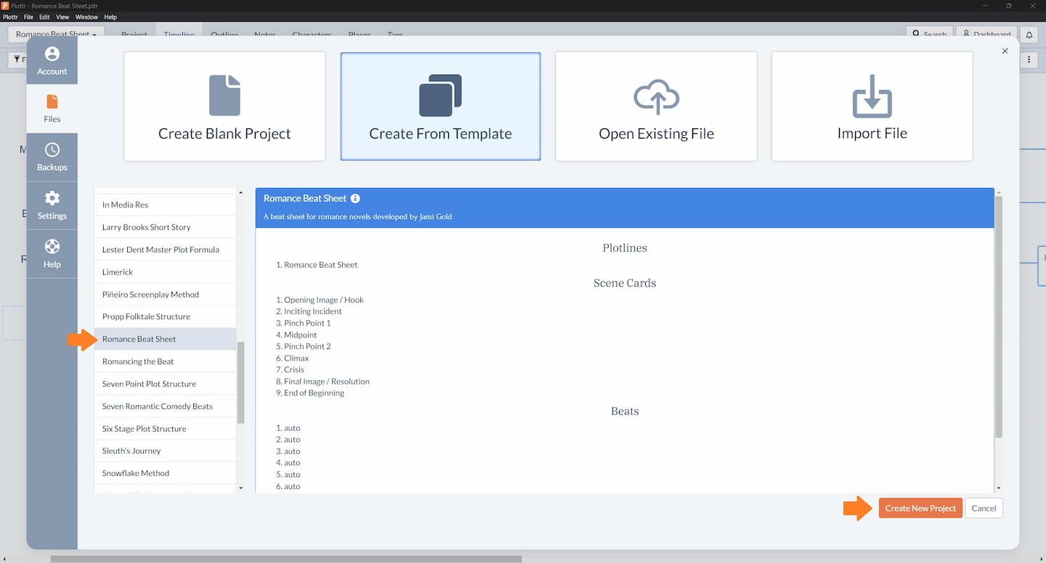Image resolution: width=1046 pixels, height=563 pixels.
Task: Select Open Existing File card
Action: click(656, 106)
